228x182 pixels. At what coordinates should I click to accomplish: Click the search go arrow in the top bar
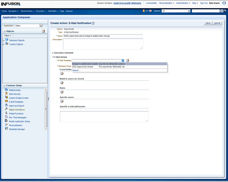click(x=222, y=11)
